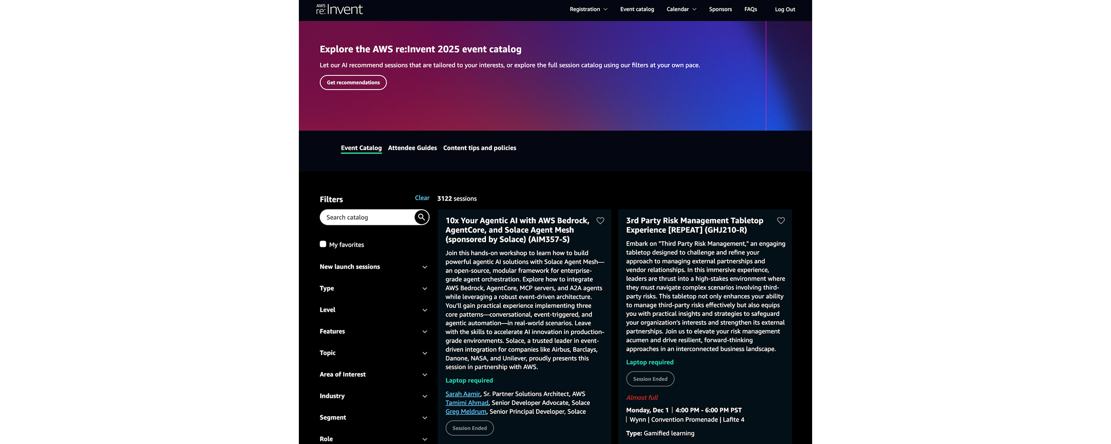Open Event catalog in top navigation

(637, 9)
